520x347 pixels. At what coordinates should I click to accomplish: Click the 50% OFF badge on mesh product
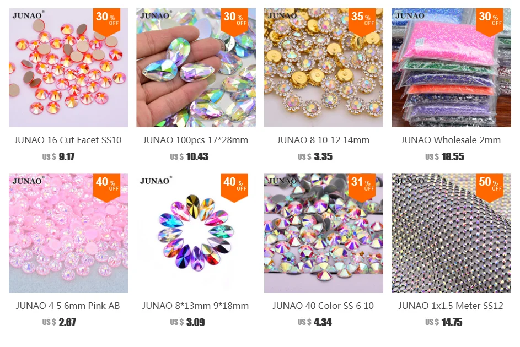click(x=490, y=187)
